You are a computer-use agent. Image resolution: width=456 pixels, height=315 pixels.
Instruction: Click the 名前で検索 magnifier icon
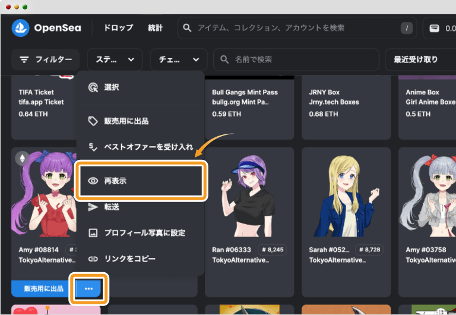coord(224,59)
